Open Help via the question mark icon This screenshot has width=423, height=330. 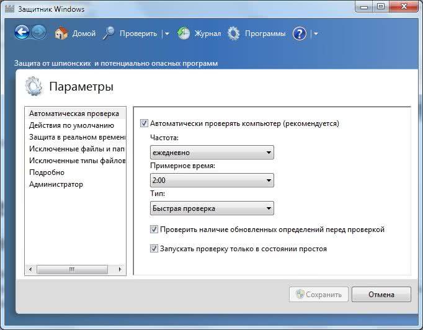300,33
